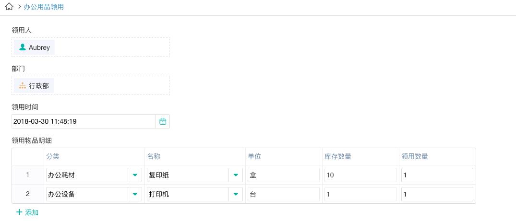The width and height of the screenshot is (516, 221).
Task: Click the user avatar icon beside Aubrey
Action: click(22, 47)
